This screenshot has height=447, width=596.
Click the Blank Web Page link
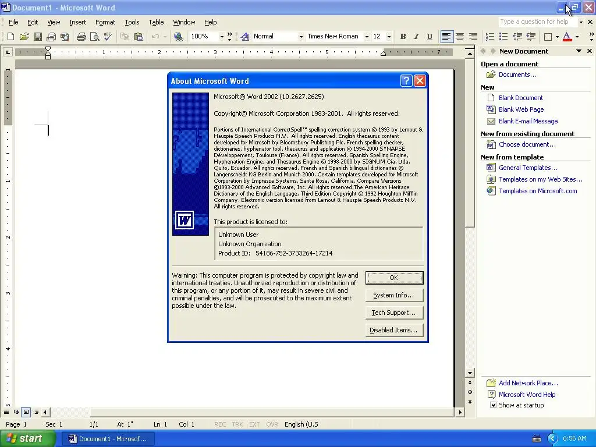pos(521,109)
